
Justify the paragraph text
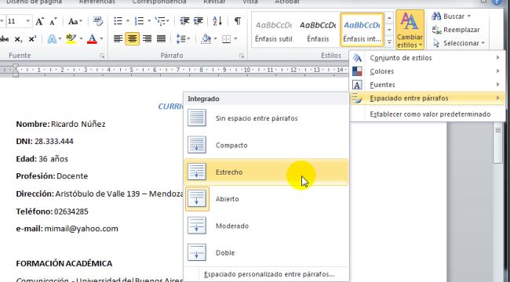coord(162,39)
